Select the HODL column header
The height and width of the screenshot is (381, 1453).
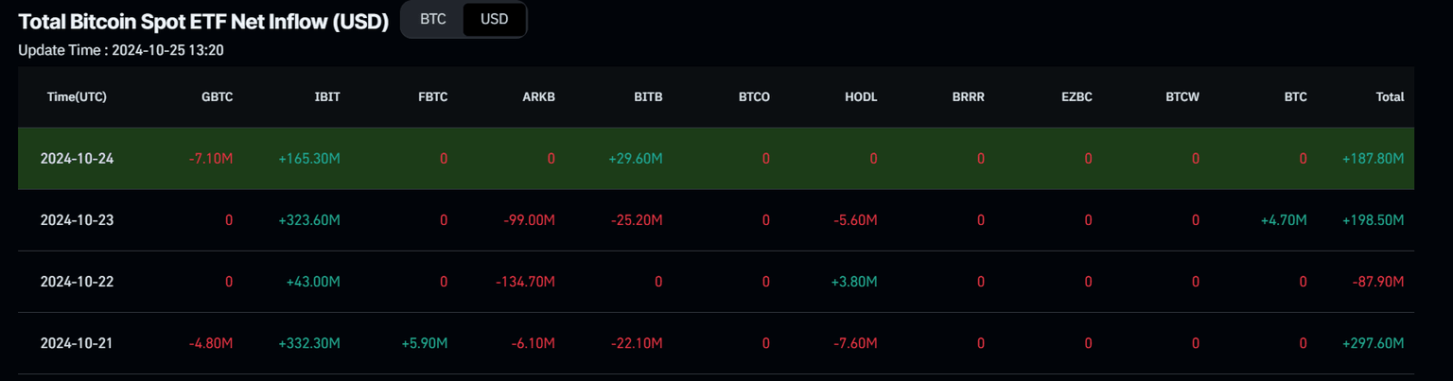click(x=861, y=96)
